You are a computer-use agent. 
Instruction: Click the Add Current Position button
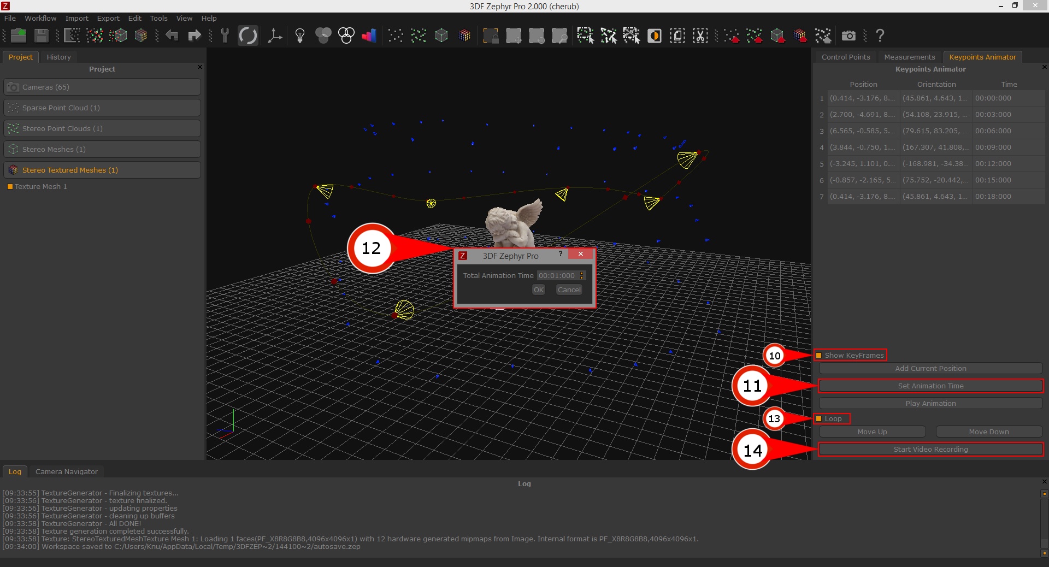[931, 369]
